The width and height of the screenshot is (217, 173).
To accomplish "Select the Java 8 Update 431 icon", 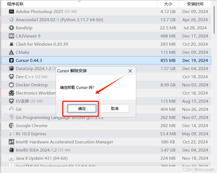I will [11, 158].
